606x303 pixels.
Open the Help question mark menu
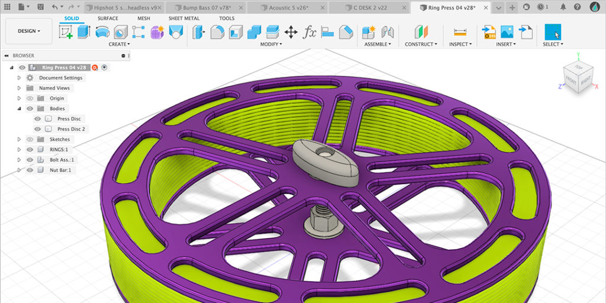pyautogui.click(x=577, y=7)
